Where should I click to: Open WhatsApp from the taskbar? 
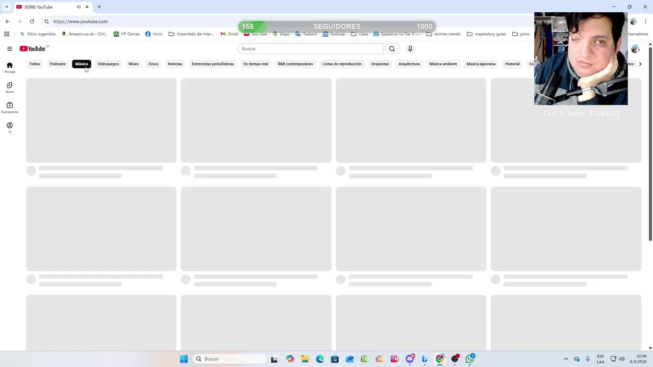pos(470,359)
